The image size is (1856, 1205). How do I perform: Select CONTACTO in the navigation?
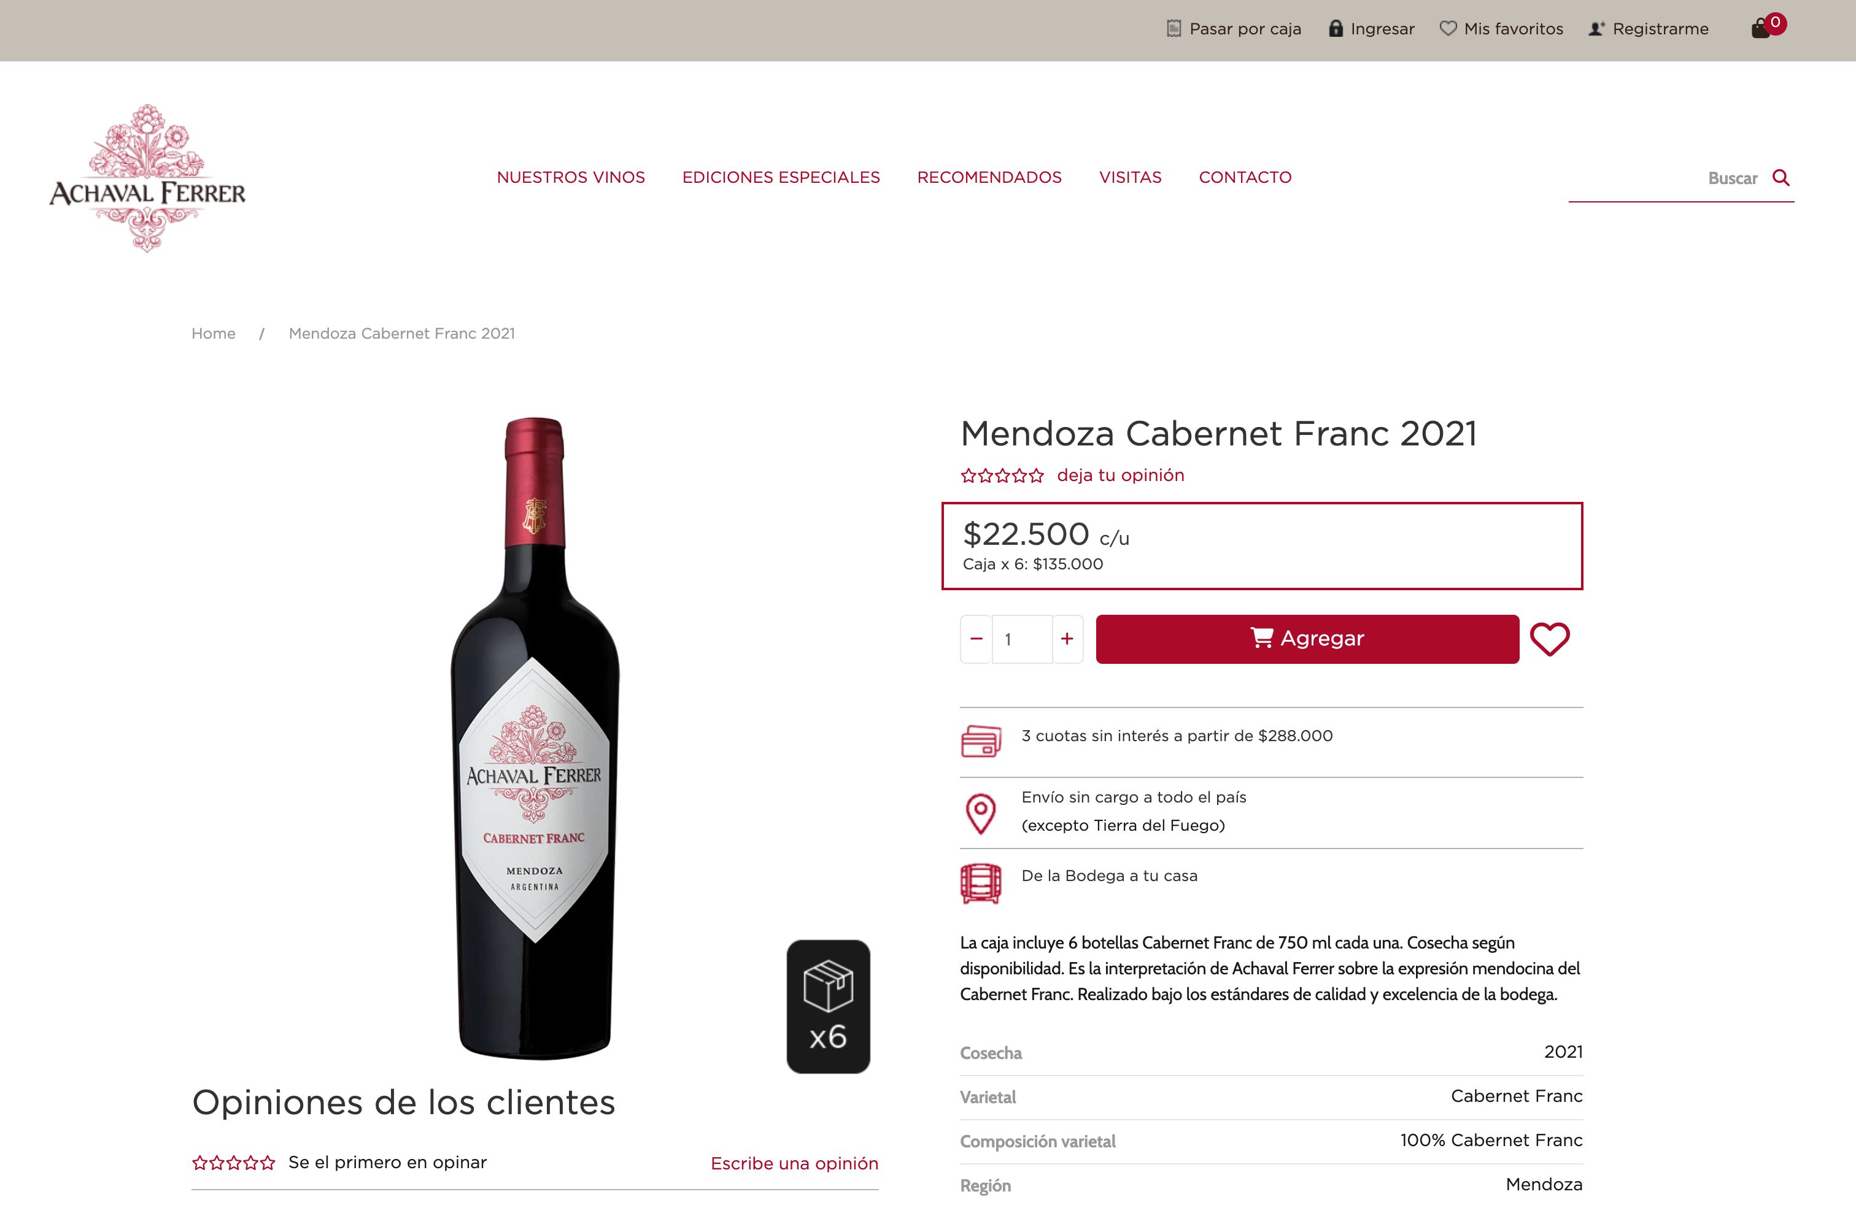[1245, 178]
